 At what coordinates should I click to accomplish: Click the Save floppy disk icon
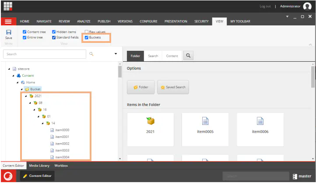pos(9,32)
